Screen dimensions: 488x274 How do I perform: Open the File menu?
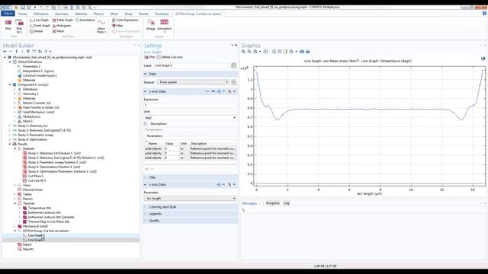(8, 14)
